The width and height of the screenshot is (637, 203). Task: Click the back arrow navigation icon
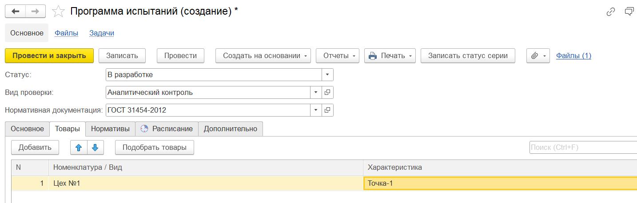pos(16,12)
